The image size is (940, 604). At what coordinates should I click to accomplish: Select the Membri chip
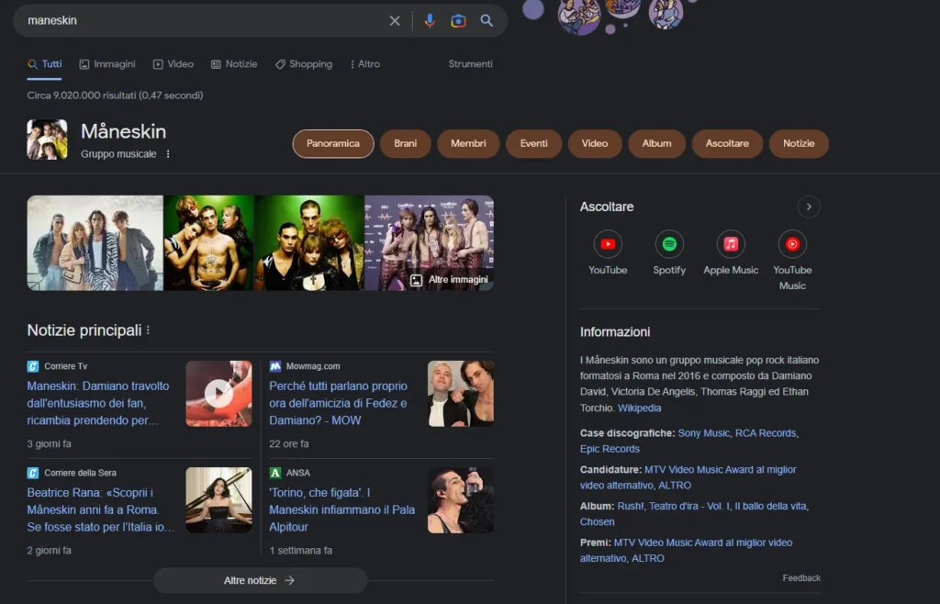[x=468, y=144]
